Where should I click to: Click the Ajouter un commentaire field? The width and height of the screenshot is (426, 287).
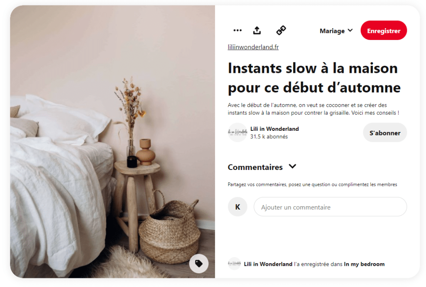click(330, 207)
